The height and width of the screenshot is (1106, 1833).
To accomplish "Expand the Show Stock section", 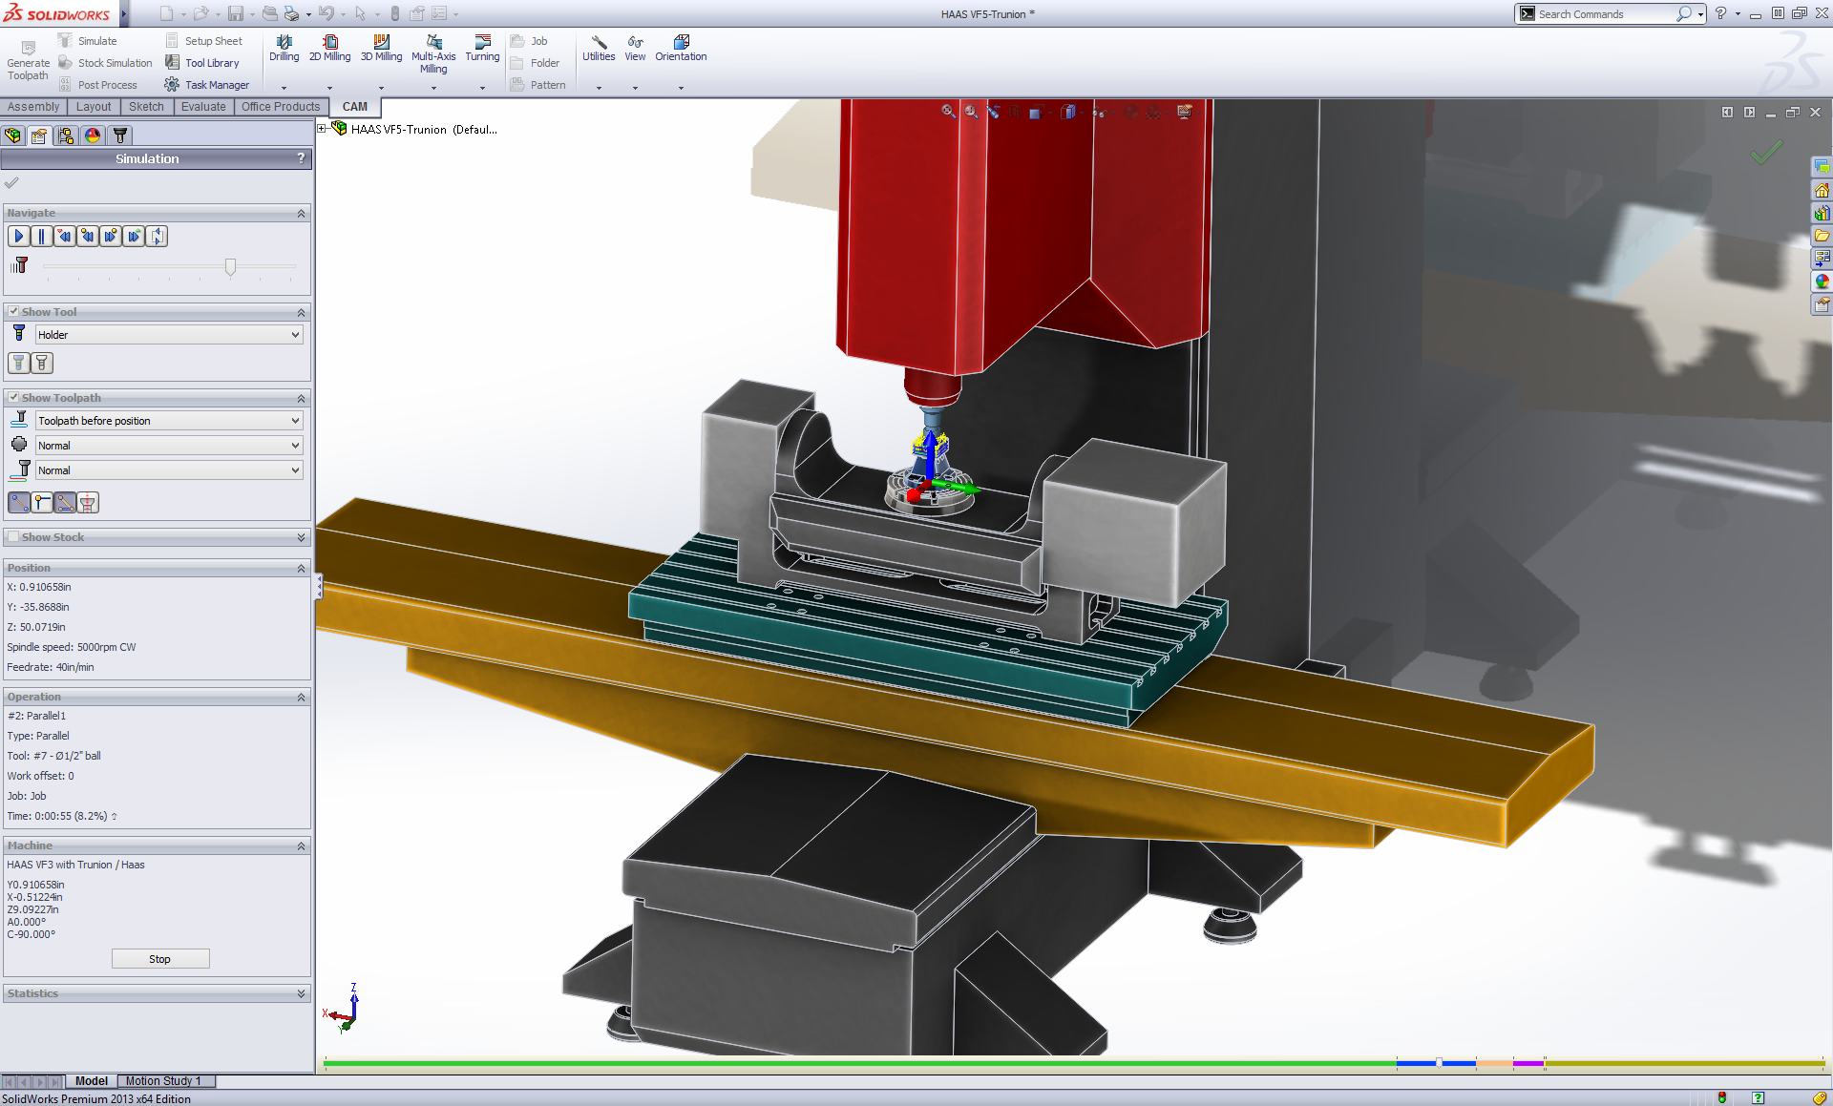I will click(301, 537).
